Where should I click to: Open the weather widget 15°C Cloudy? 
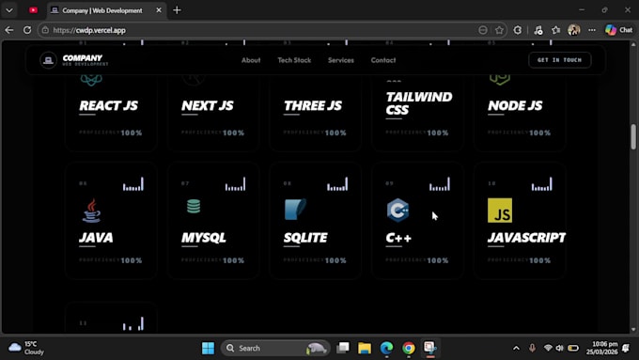pos(26,348)
